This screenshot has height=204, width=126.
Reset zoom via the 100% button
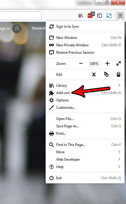(x=94, y=63)
